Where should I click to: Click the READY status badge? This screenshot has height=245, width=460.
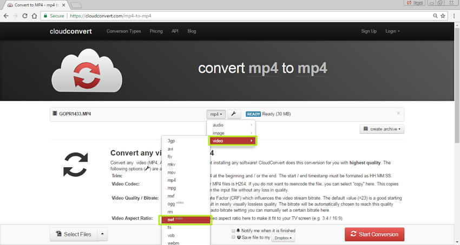pos(253,114)
